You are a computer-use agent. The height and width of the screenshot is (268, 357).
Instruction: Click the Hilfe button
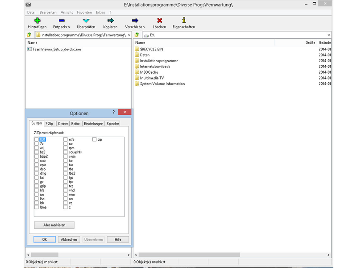coord(118,239)
